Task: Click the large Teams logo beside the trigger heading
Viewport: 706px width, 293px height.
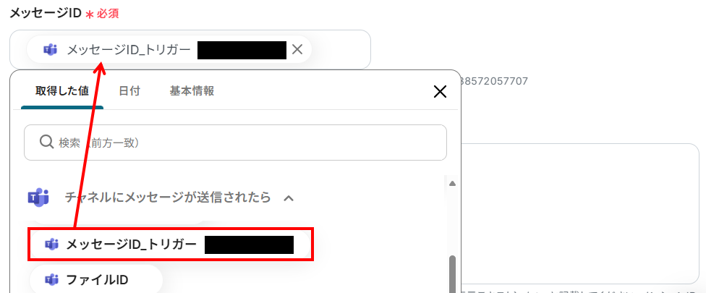Action: tap(38, 198)
